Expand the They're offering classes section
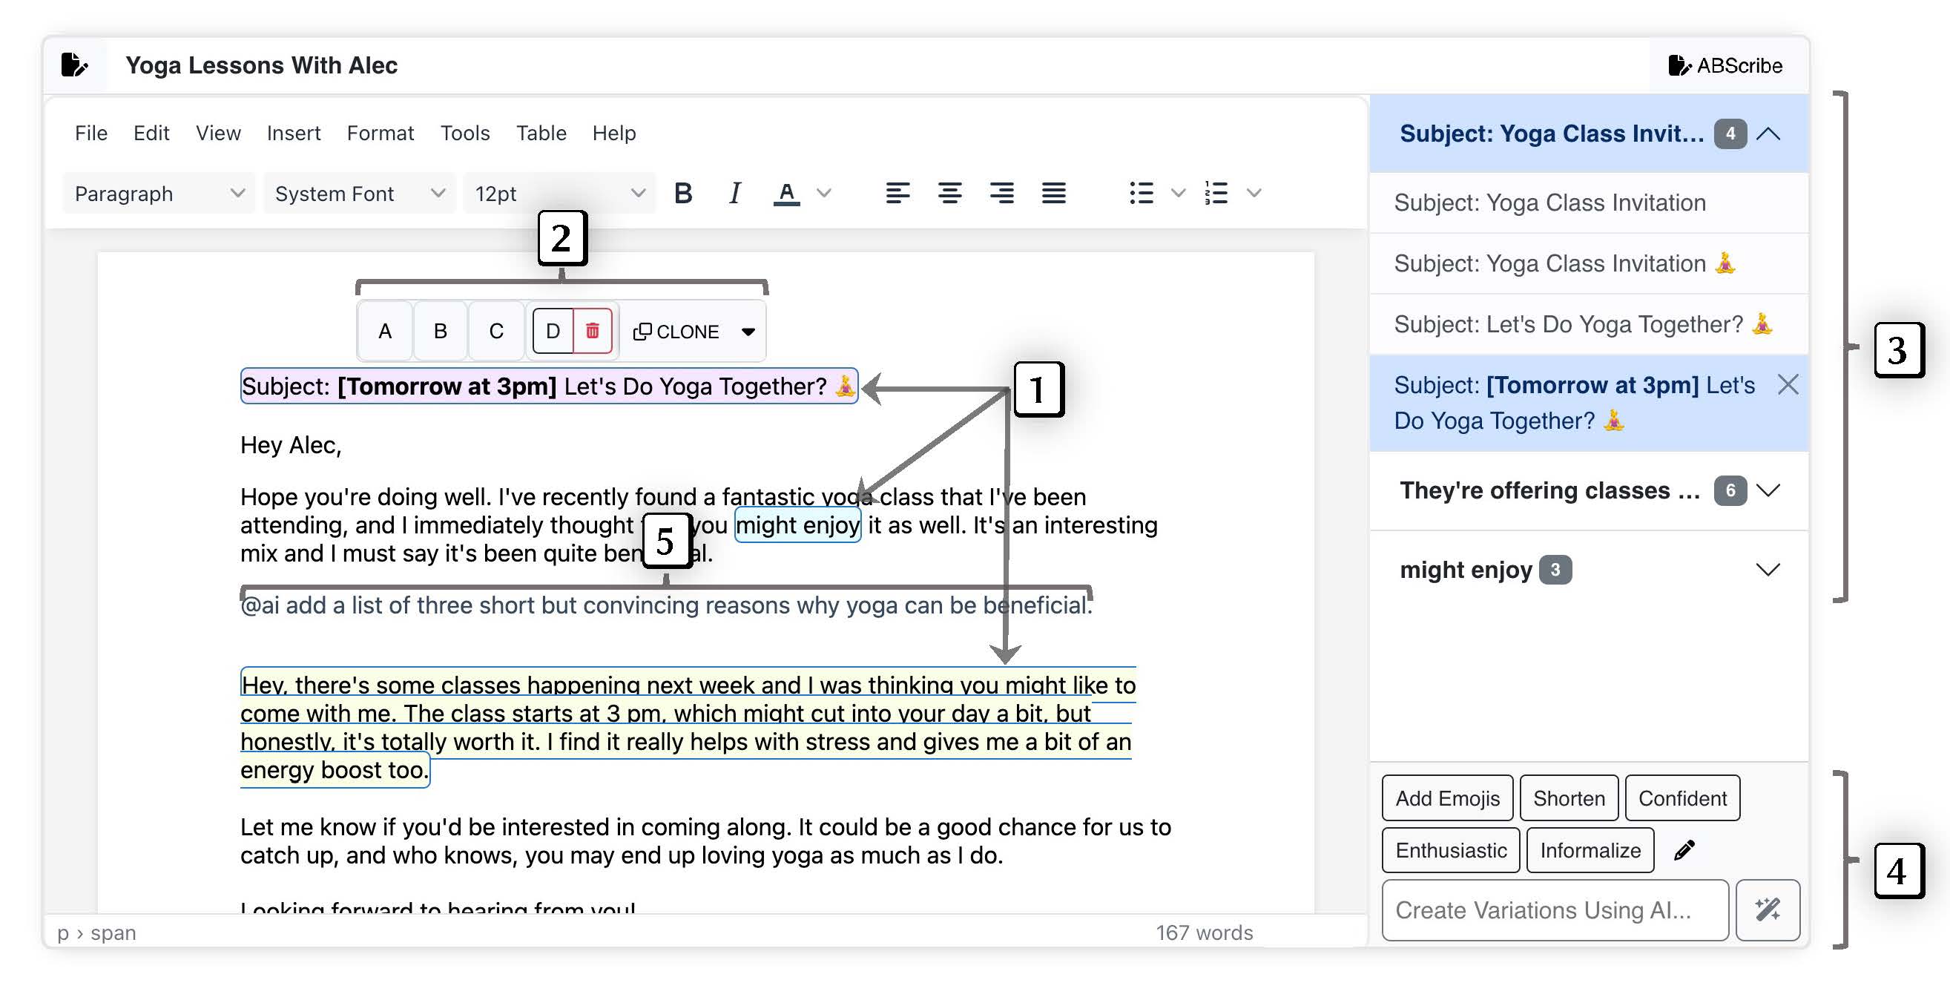Screen dimensions: 1950x1000 pyautogui.click(x=1768, y=490)
